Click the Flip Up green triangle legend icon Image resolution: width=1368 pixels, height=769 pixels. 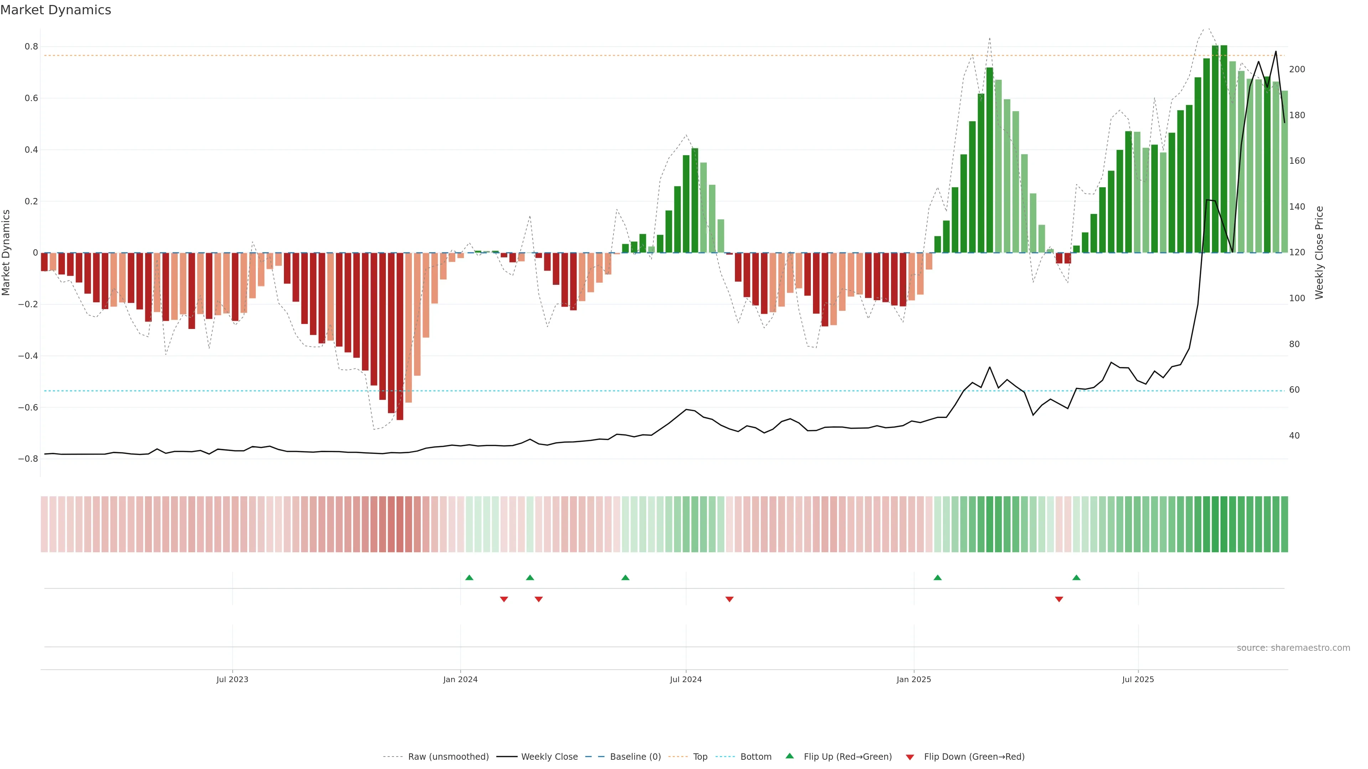point(790,756)
